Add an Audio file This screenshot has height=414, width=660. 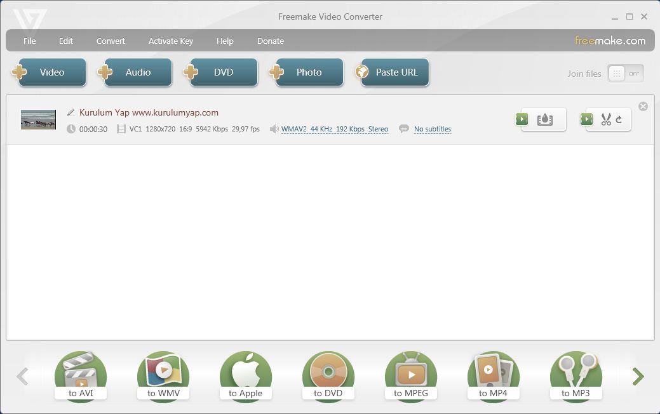point(135,72)
